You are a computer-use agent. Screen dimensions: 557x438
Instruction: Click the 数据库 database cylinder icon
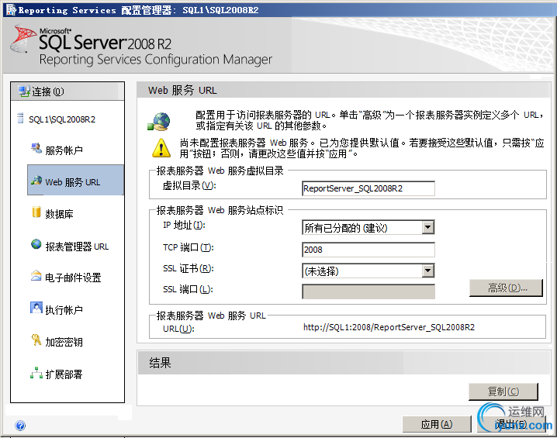(36, 212)
